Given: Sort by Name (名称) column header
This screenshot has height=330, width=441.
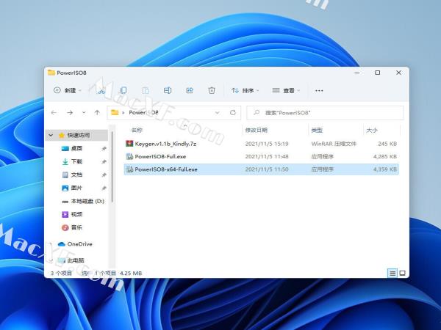Looking at the screenshot, I should pyautogui.click(x=137, y=130).
